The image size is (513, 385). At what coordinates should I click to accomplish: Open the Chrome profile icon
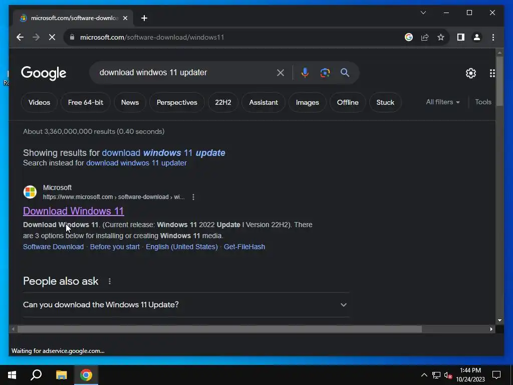click(477, 37)
